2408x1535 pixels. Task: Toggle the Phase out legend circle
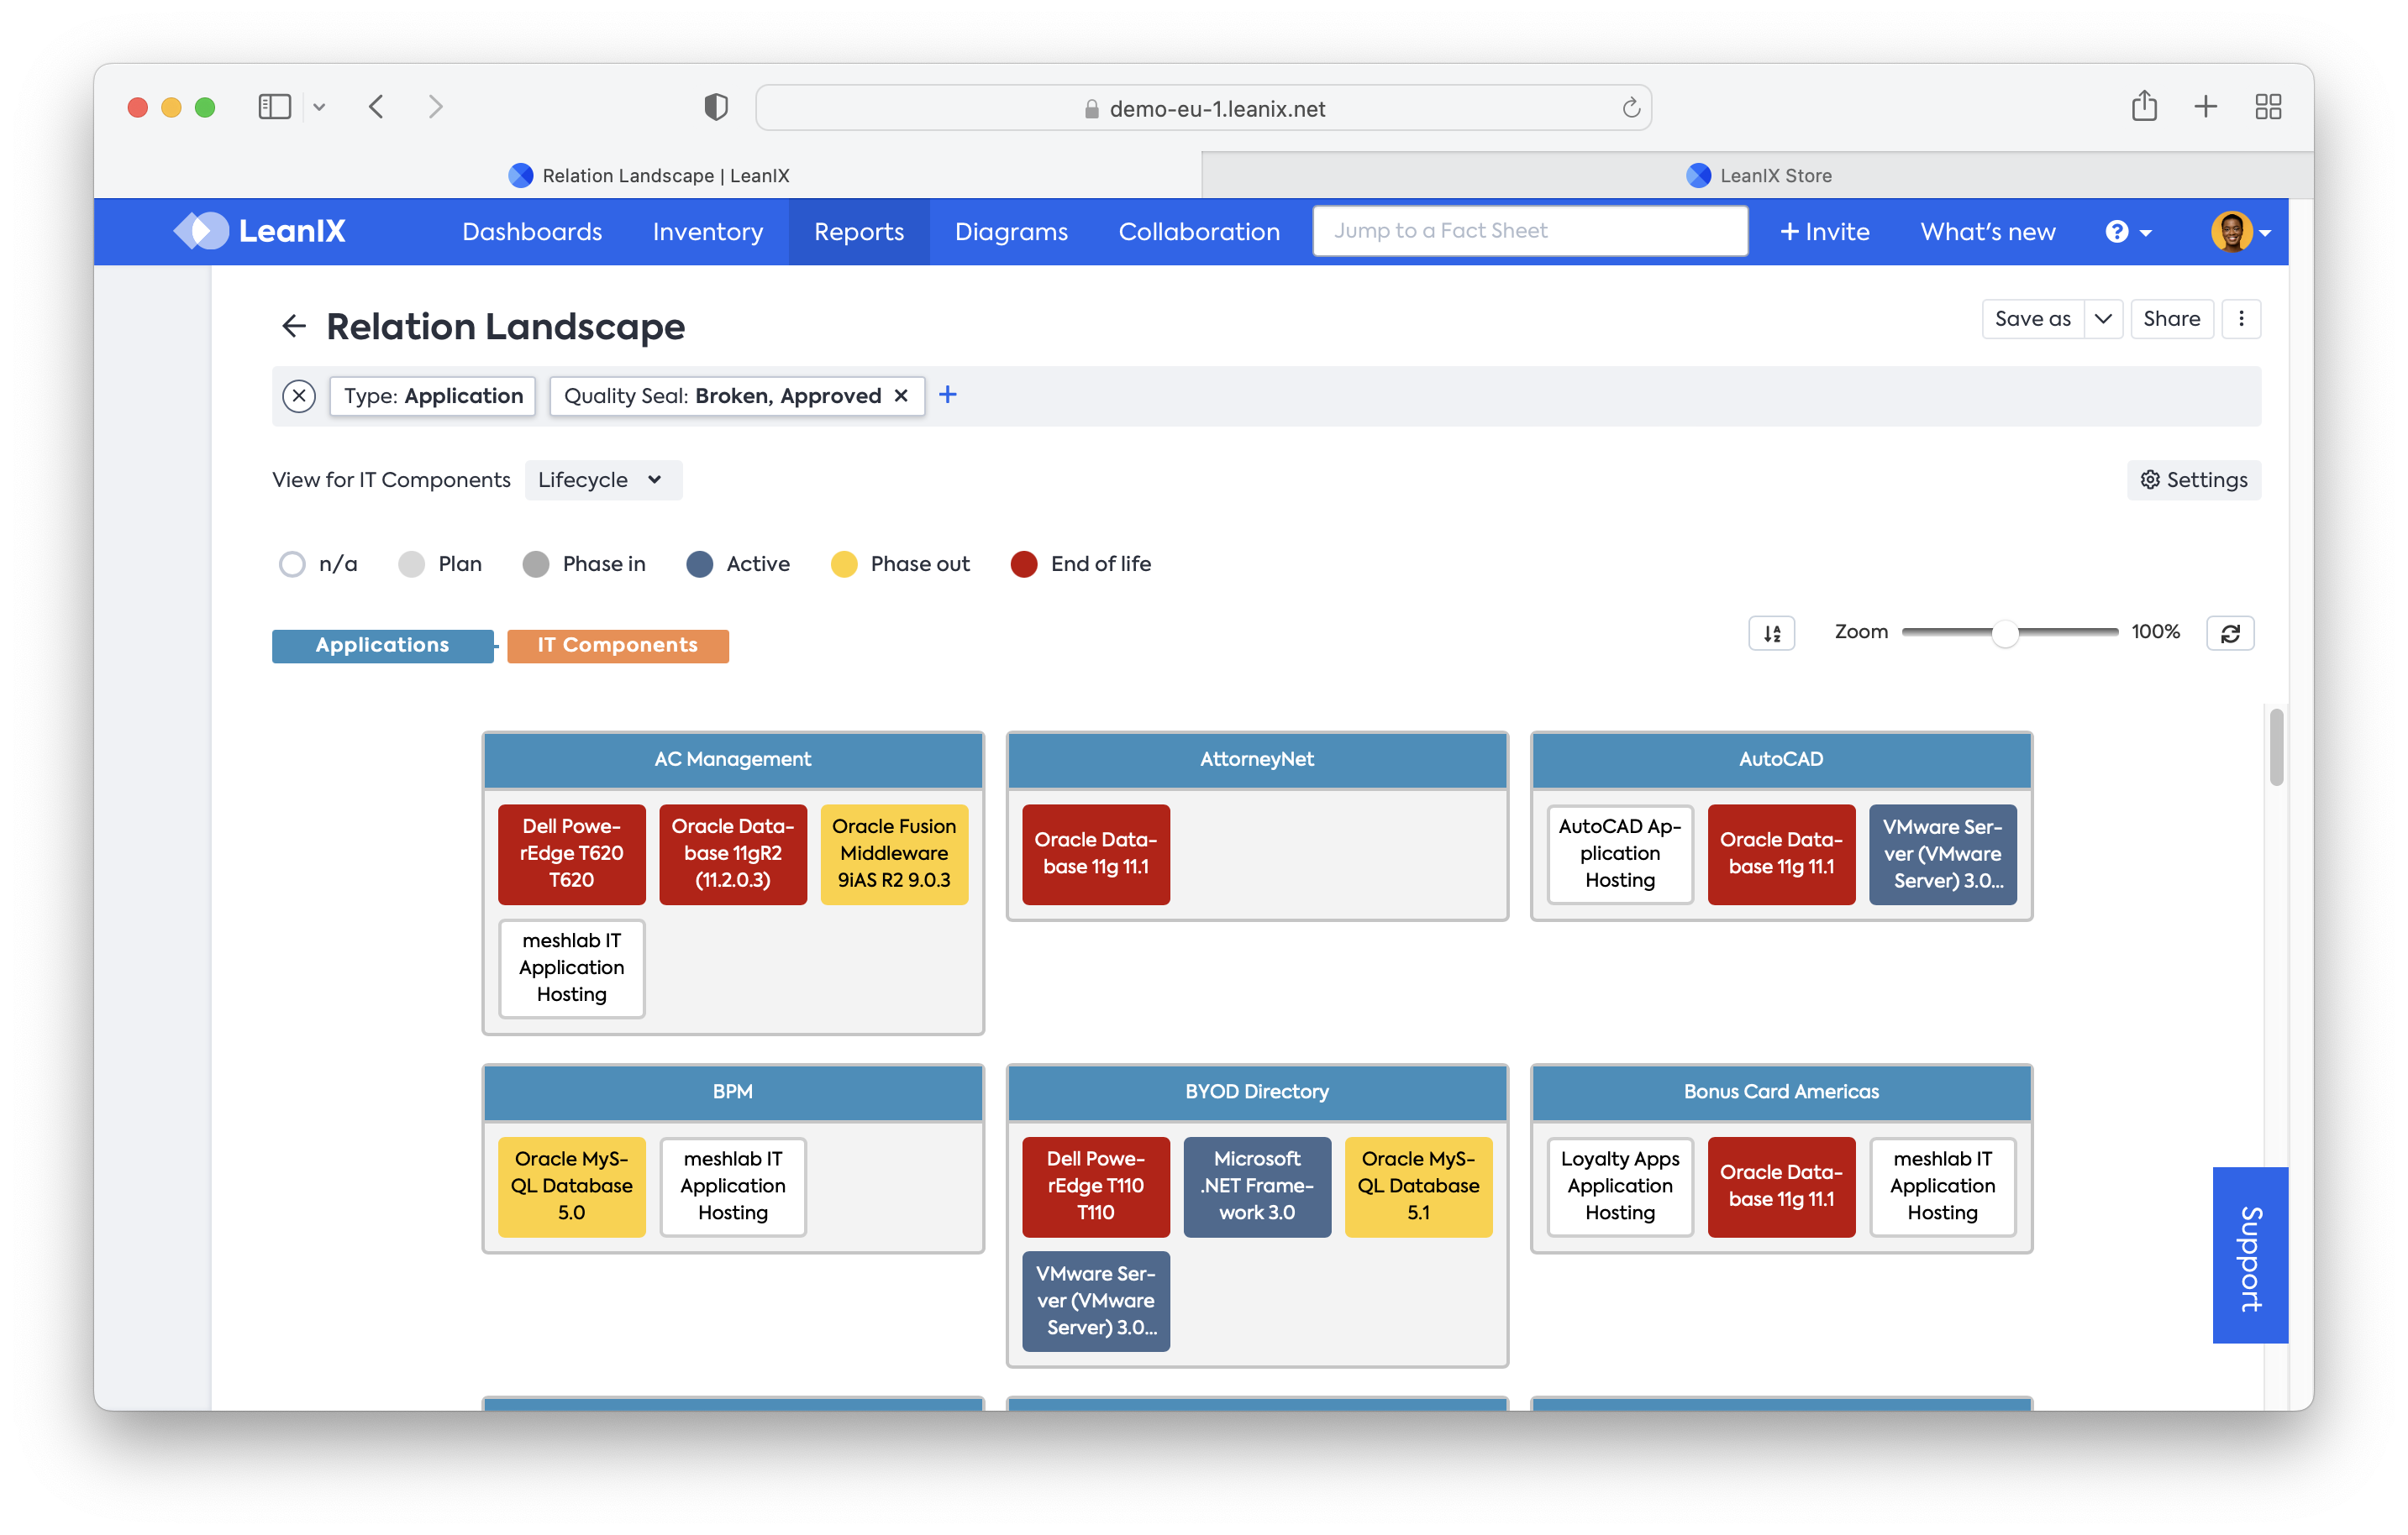[x=844, y=563]
